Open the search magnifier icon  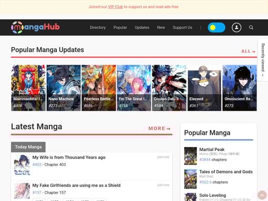(x=251, y=27)
